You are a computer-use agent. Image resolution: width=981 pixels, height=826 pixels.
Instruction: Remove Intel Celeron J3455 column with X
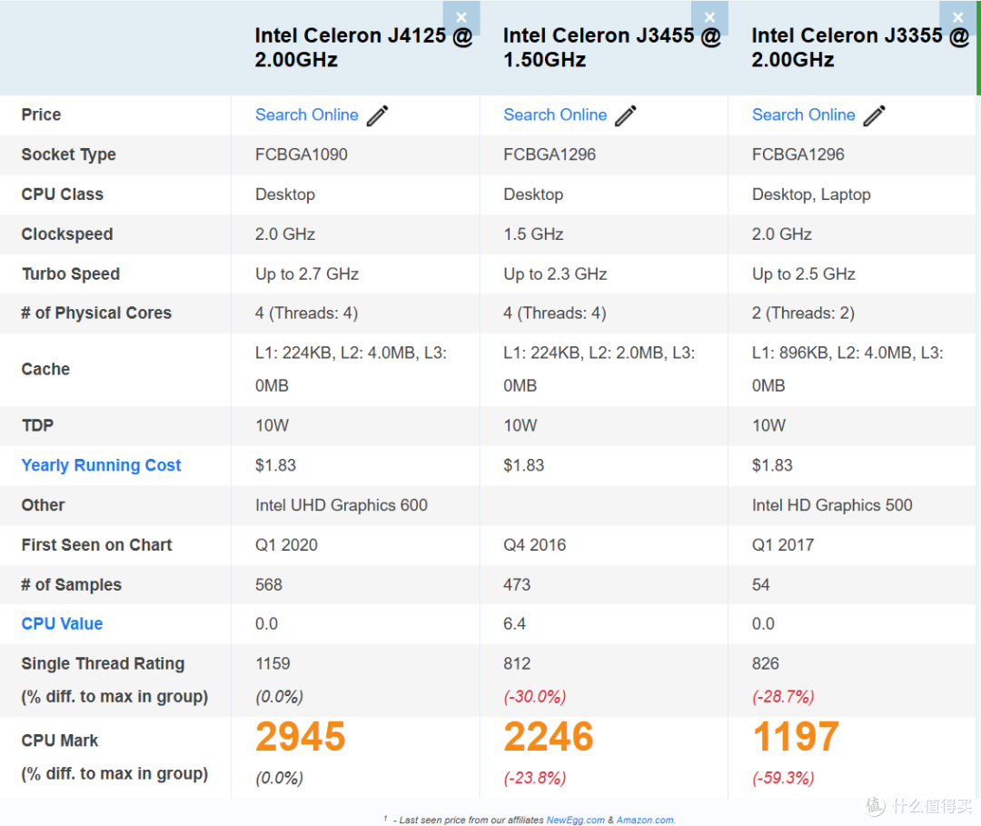click(x=709, y=17)
